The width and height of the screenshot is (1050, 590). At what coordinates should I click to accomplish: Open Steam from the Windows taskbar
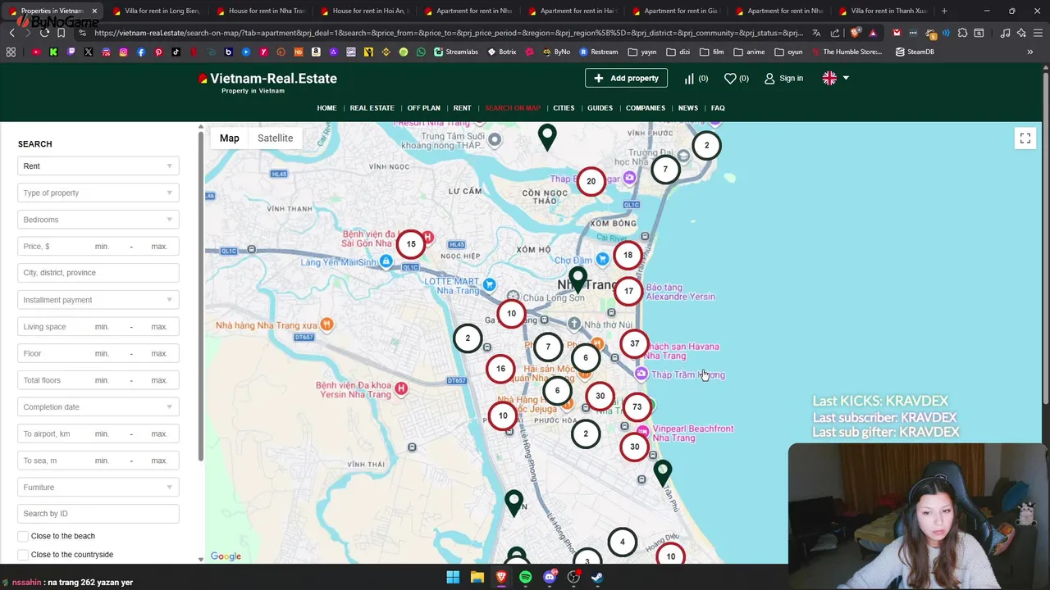point(597,577)
